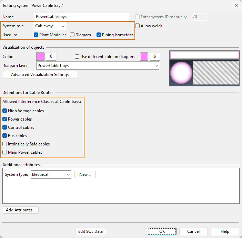Image resolution: width=242 pixels, height=238 pixels.
Task: Enable Allow welds option
Action: click(x=138, y=26)
